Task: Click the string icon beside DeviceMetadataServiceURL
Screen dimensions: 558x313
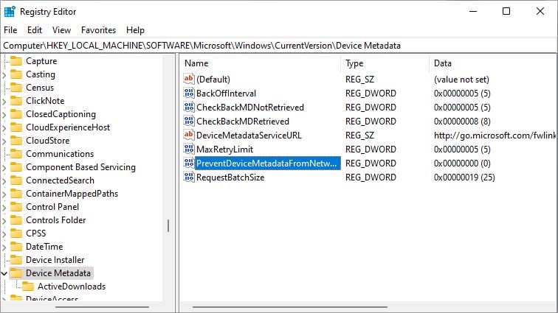Action: coord(188,136)
